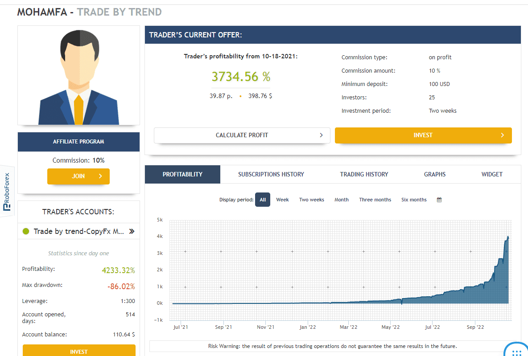
Task: Open the calendar date picker icon
Action: [x=439, y=200]
